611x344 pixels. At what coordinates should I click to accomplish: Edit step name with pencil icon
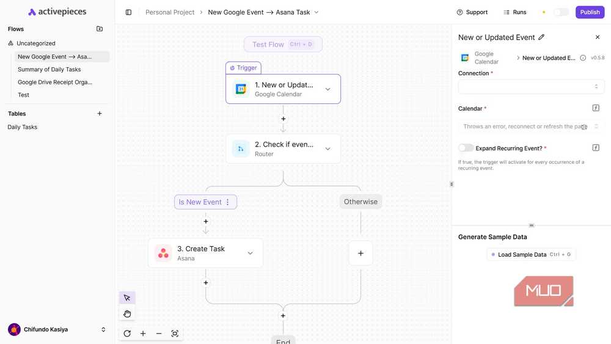(x=541, y=37)
